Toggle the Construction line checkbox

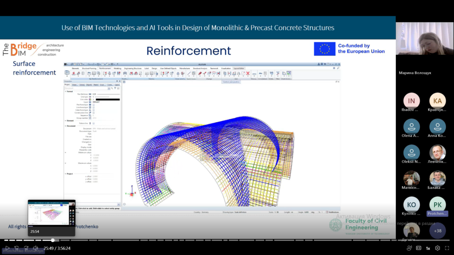pos(94,112)
